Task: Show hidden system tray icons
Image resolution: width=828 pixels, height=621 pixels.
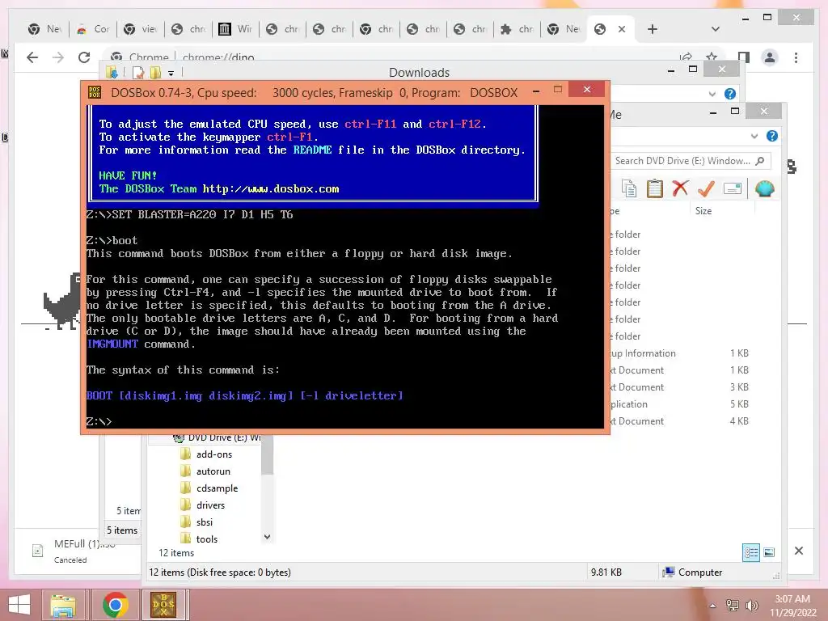Action: click(712, 606)
